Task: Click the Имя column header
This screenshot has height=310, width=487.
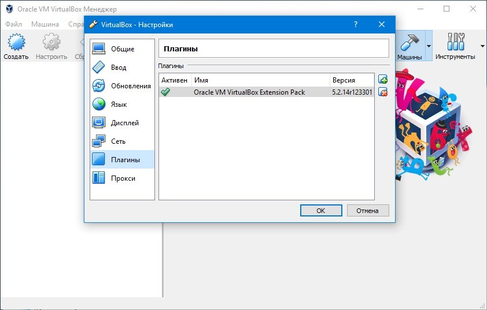Action: click(x=261, y=80)
